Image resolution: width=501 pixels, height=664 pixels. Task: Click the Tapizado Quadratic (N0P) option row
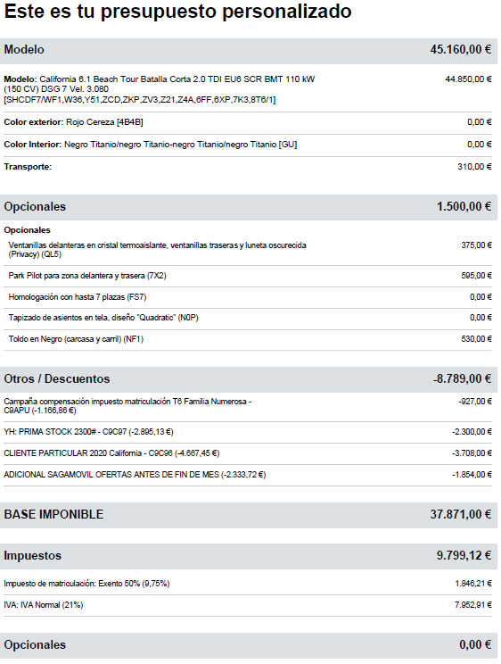(248, 318)
